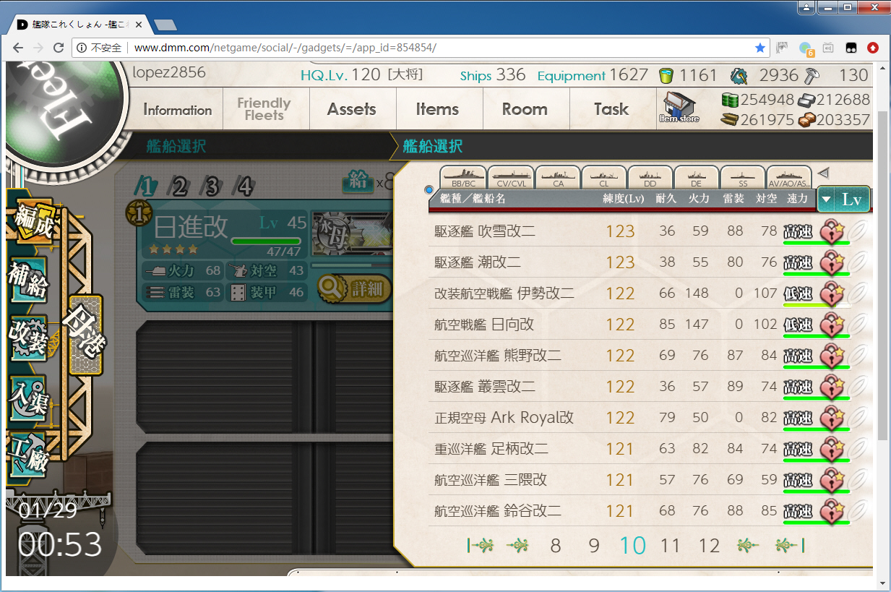Filter list by DD destroyers
Image resolution: width=891 pixels, height=592 pixels.
pyautogui.click(x=650, y=177)
